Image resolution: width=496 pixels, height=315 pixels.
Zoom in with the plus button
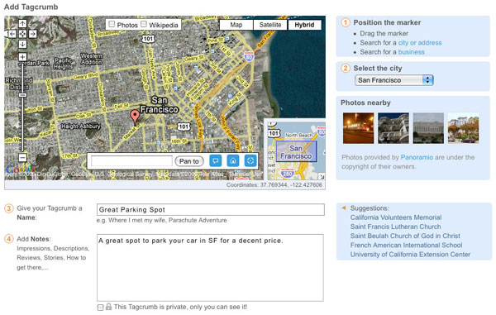click(x=22, y=57)
